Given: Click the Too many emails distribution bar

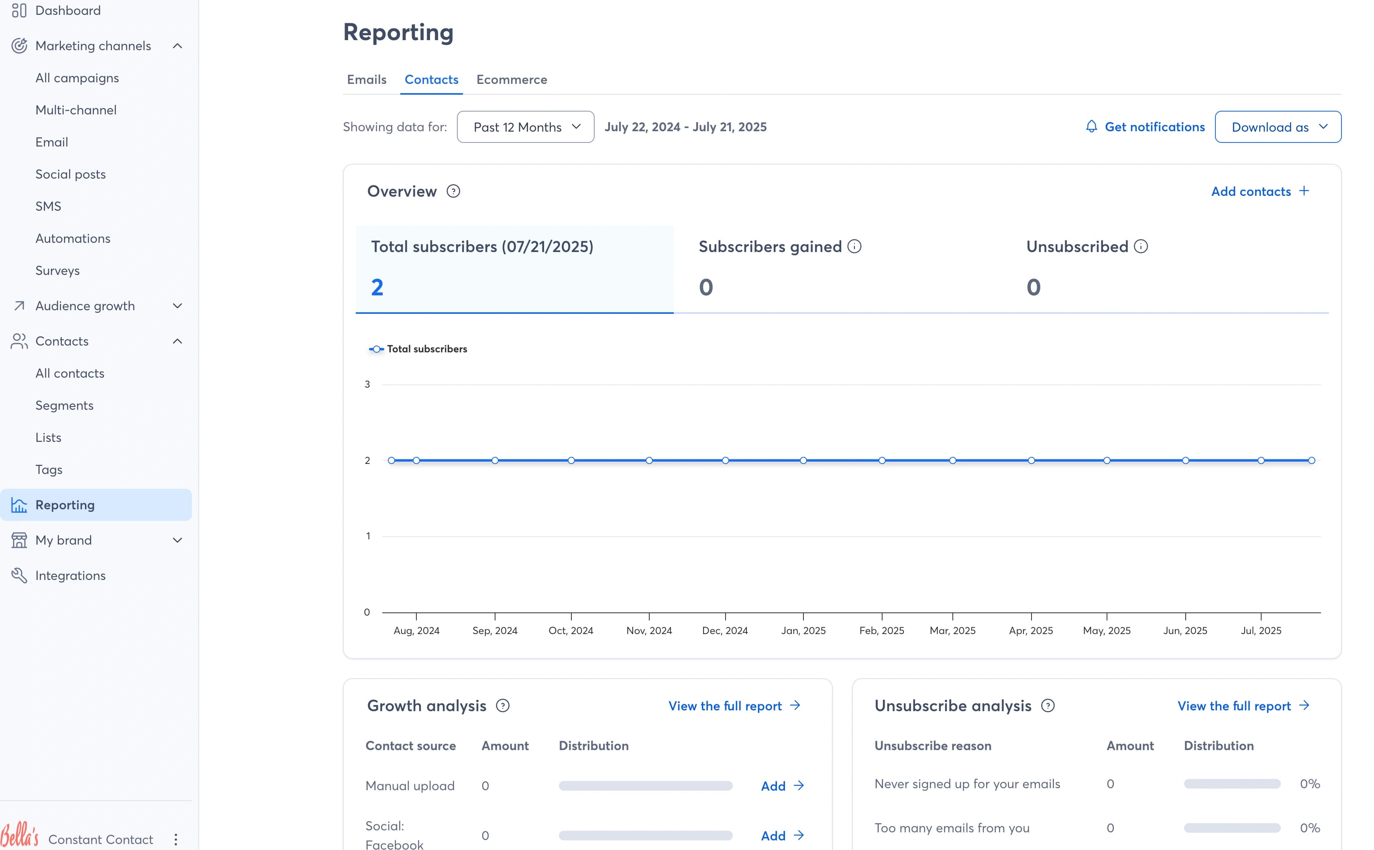Looking at the screenshot, I should (x=1232, y=828).
